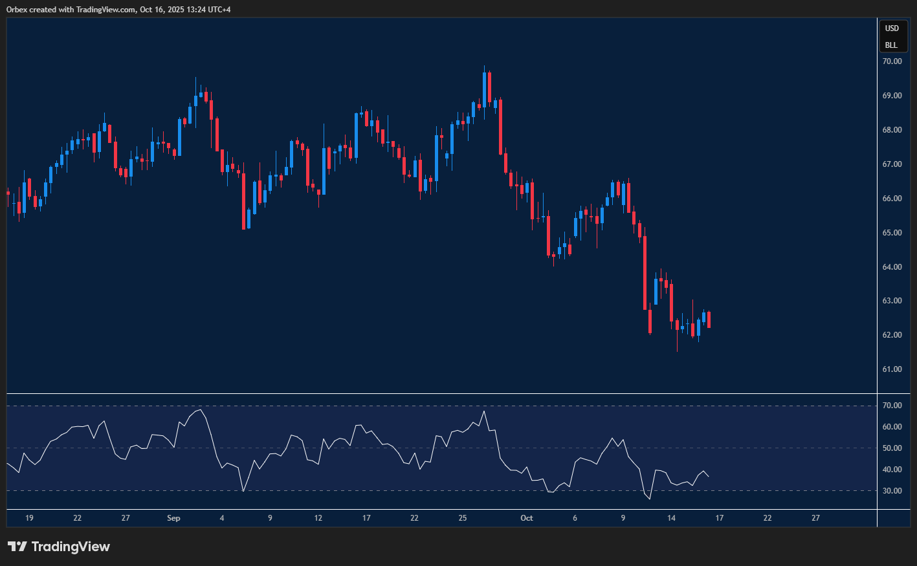Click the Sep label on the time axis

click(173, 518)
